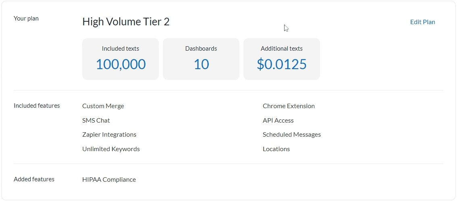Select the High Volume Tier 2 heading
This screenshot has height=201, width=457.
pyautogui.click(x=126, y=22)
